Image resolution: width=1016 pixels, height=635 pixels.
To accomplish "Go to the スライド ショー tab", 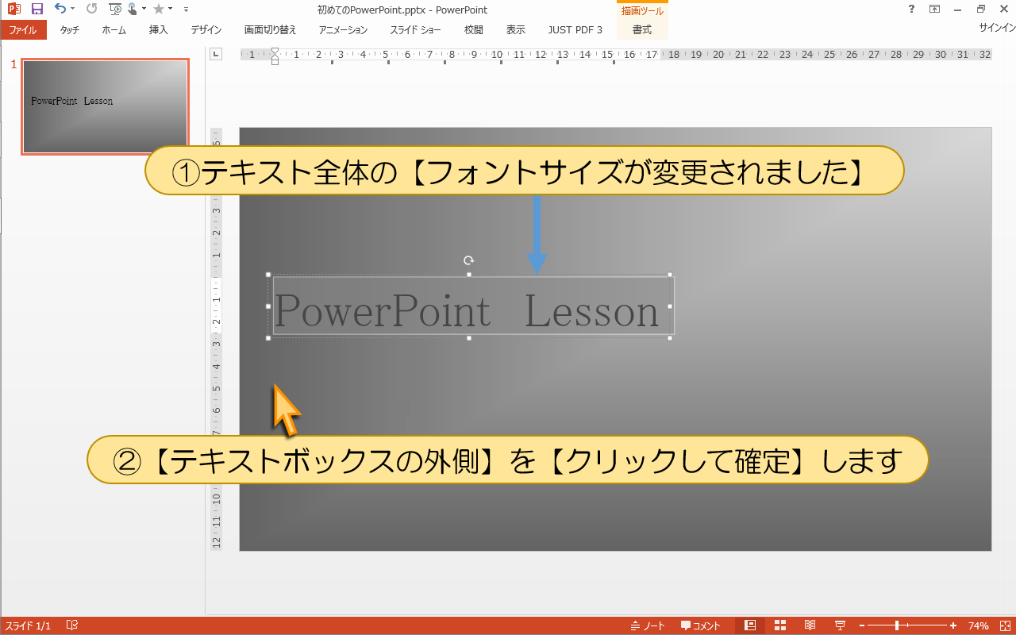I will pos(415,30).
